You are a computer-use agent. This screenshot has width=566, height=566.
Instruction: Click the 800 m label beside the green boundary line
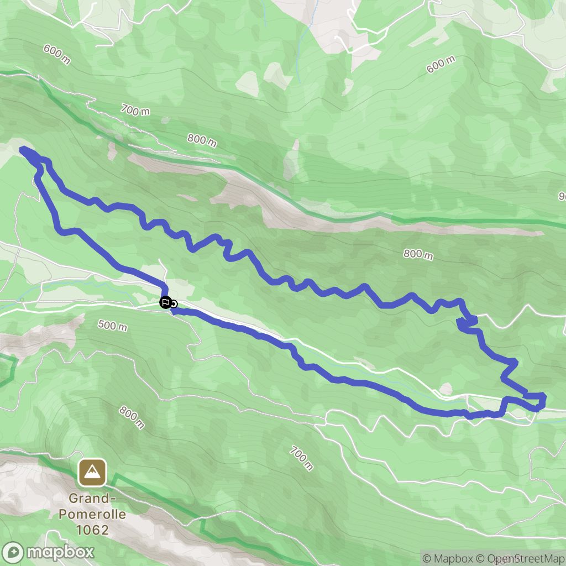(x=202, y=140)
